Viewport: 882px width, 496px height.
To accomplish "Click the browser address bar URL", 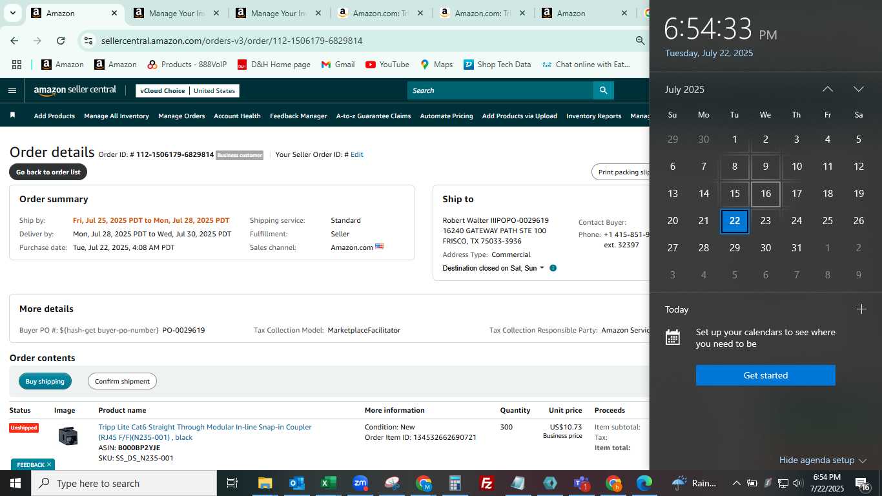I will [x=232, y=41].
